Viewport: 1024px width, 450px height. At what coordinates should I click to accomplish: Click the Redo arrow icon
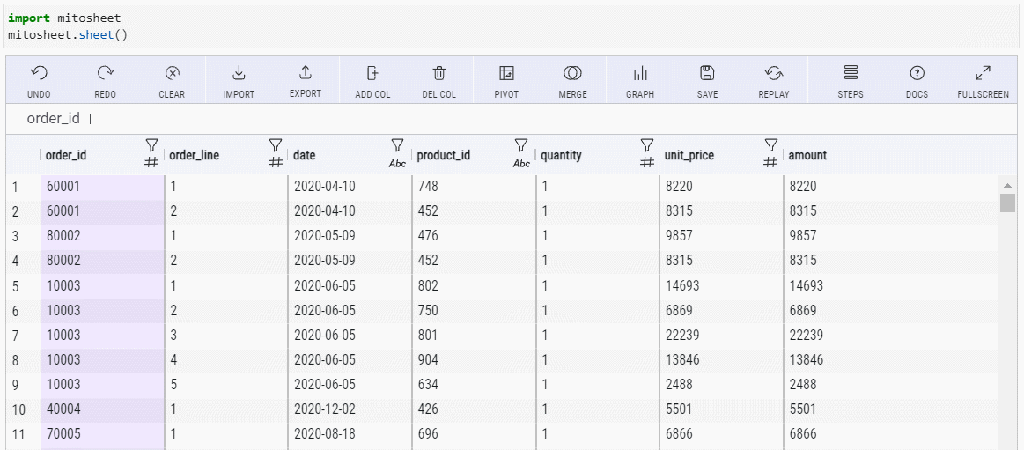pyautogui.click(x=105, y=74)
